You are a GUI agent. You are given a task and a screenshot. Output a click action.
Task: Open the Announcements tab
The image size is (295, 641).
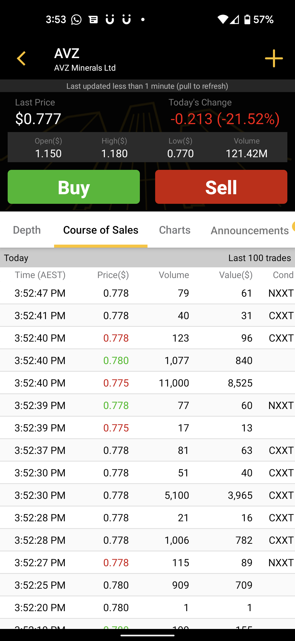[250, 231]
